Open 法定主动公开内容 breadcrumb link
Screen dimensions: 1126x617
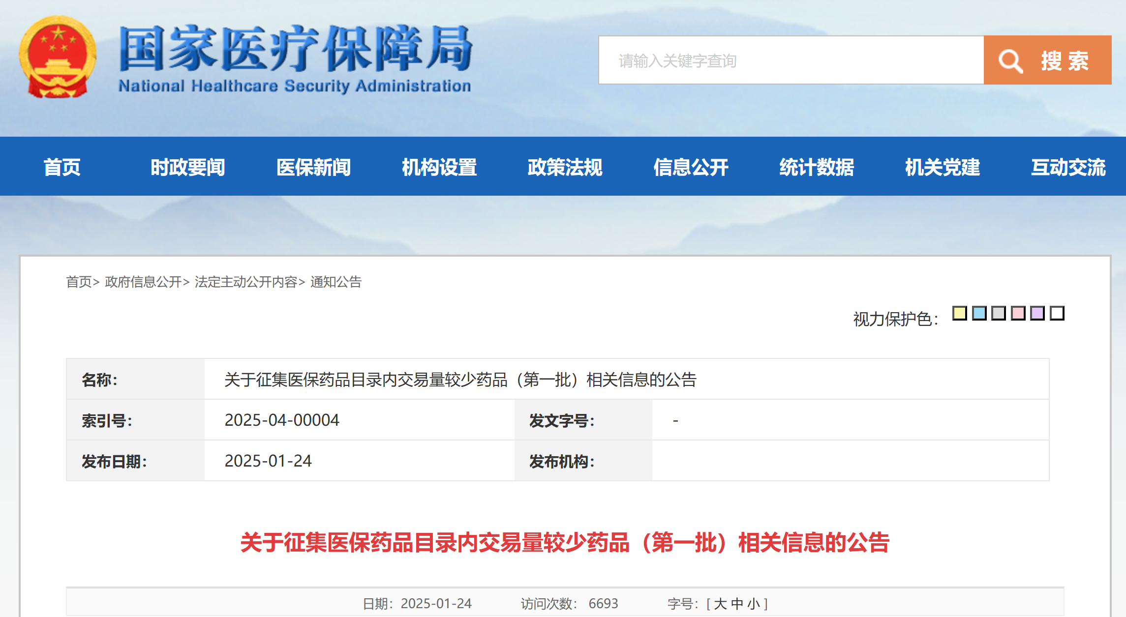click(x=246, y=282)
